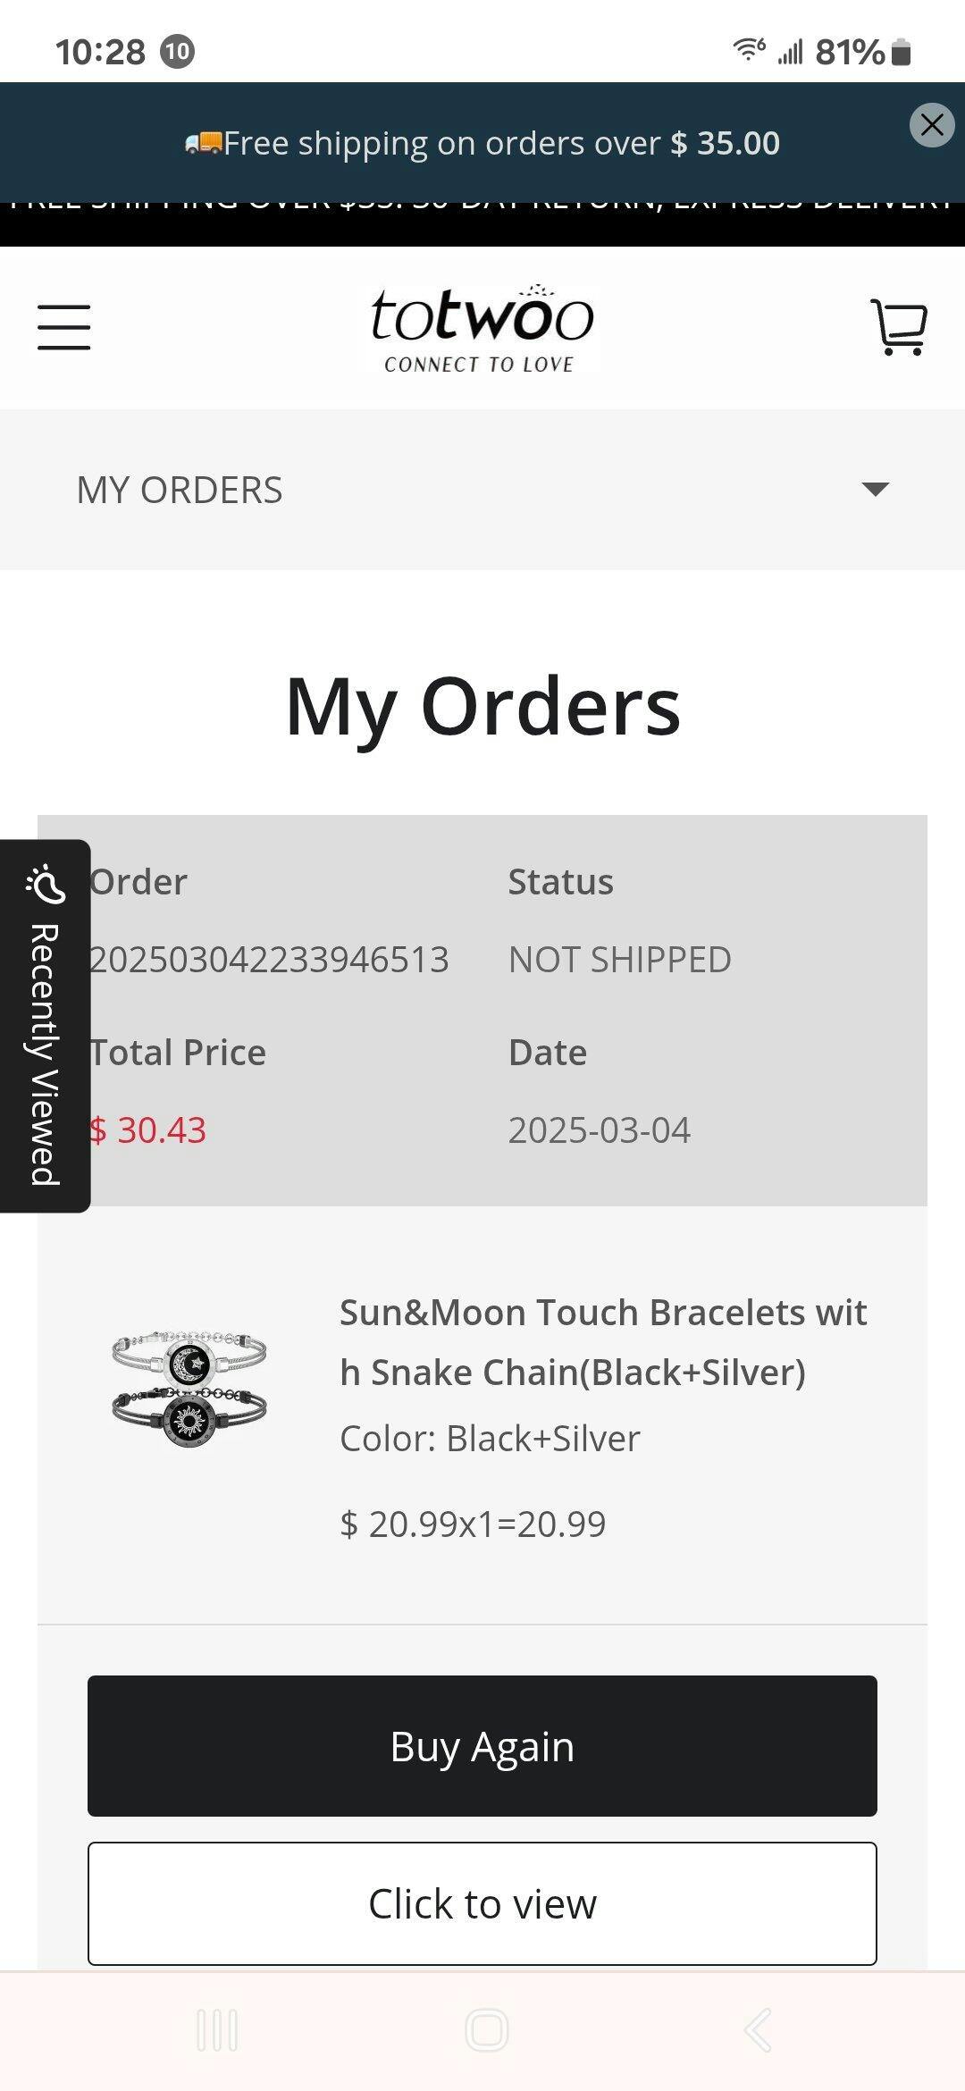Image resolution: width=965 pixels, height=2091 pixels.
Task: Tap the Android back navigation button
Action: tap(758, 2031)
